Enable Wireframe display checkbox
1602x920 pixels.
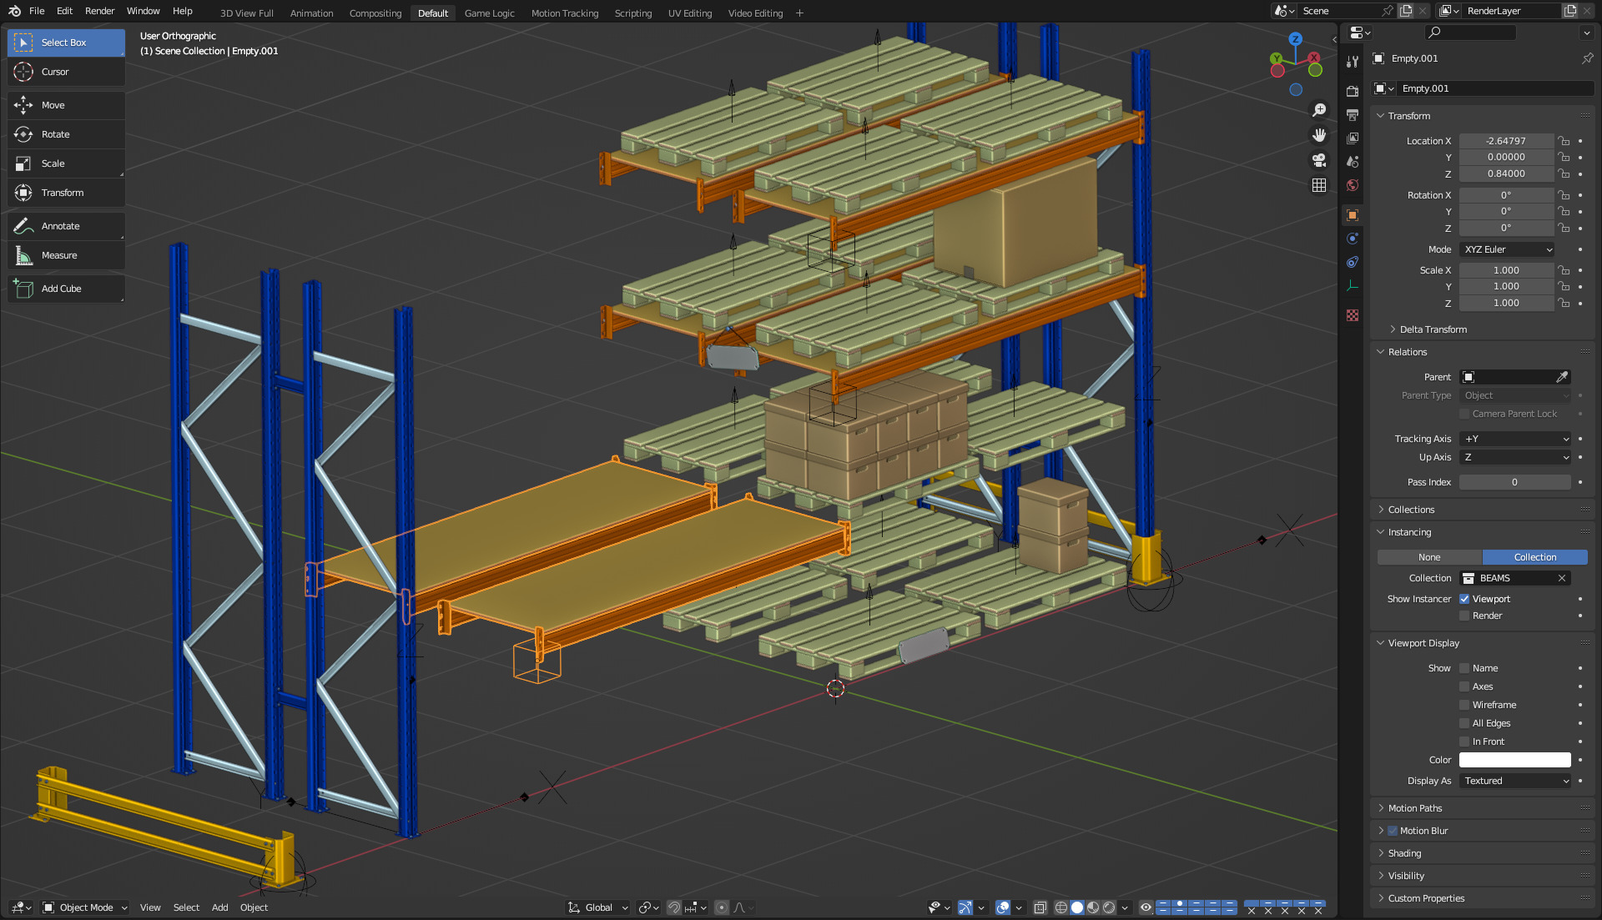click(x=1464, y=705)
